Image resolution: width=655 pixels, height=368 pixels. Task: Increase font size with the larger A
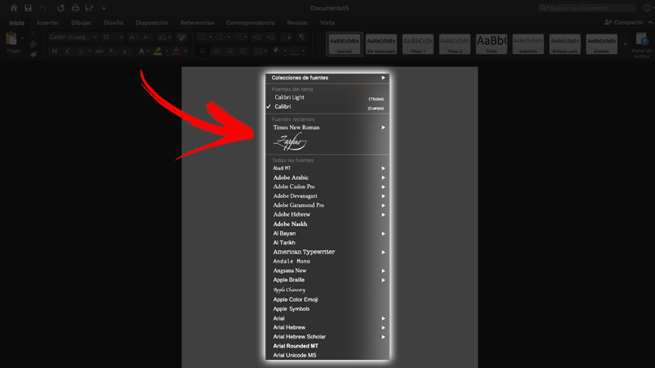[x=133, y=37]
